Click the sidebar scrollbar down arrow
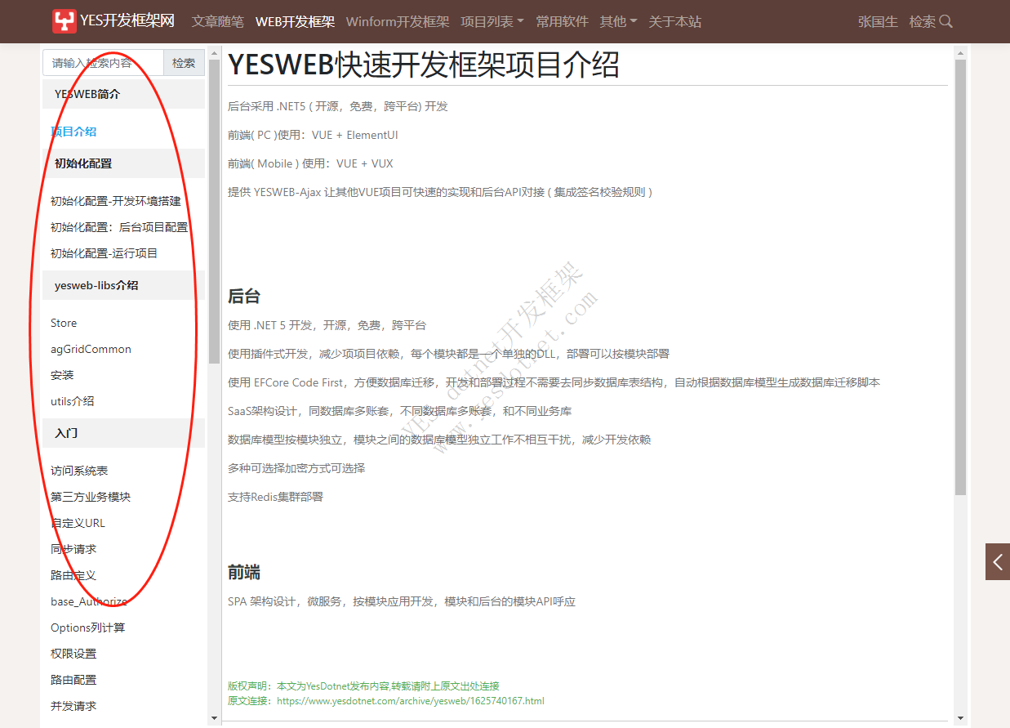The height and width of the screenshot is (728, 1010). tap(215, 718)
